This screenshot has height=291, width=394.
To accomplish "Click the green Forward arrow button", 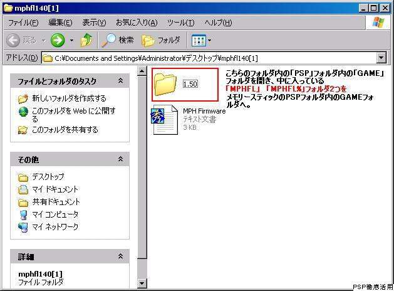I will click(x=58, y=40).
